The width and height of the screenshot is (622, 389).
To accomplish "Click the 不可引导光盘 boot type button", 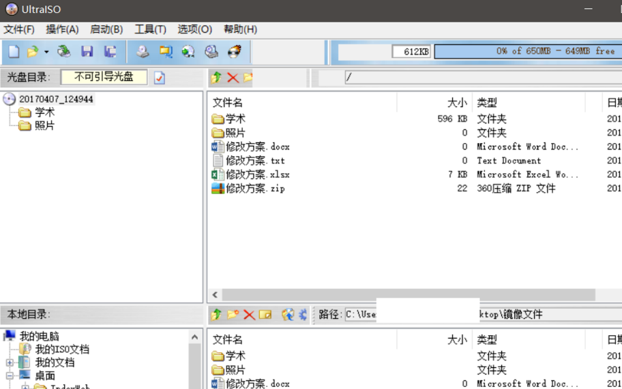I will pyautogui.click(x=104, y=77).
